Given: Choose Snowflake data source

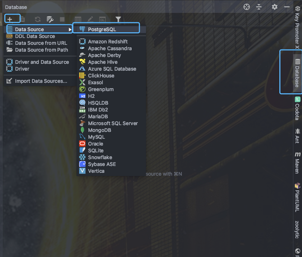Looking at the screenshot, I should tap(111, 157).
